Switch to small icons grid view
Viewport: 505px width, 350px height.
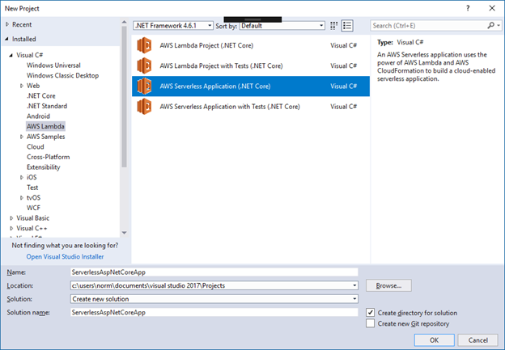(334, 26)
